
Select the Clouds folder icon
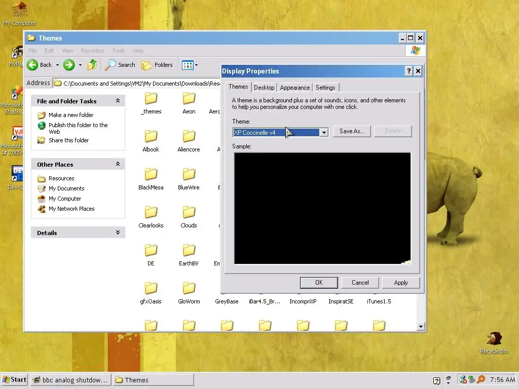click(x=189, y=212)
